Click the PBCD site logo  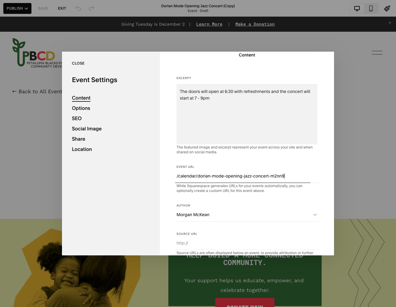pyautogui.click(x=37, y=53)
